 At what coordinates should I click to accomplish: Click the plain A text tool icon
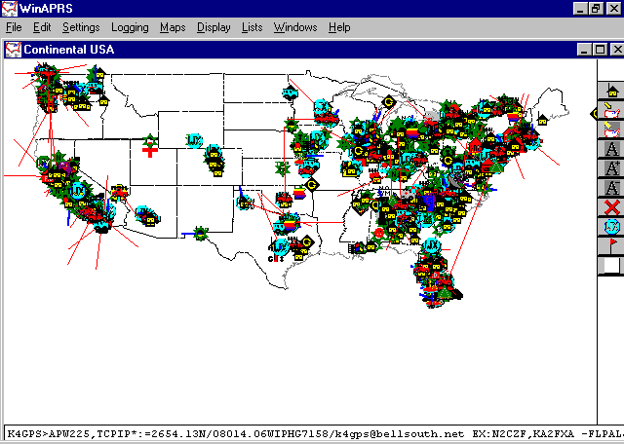(610, 150)
